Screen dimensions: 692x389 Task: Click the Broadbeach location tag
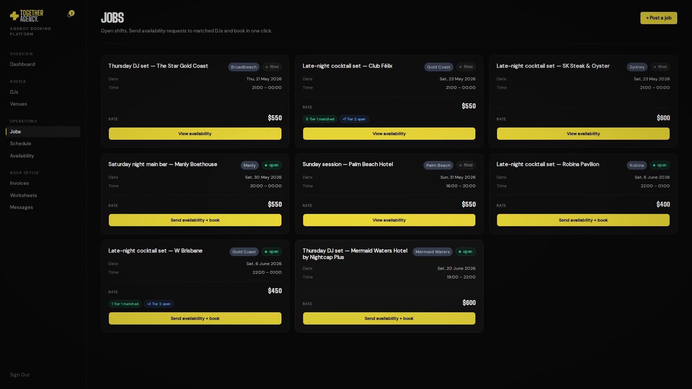pyautogui.click(x=244, y=67)
